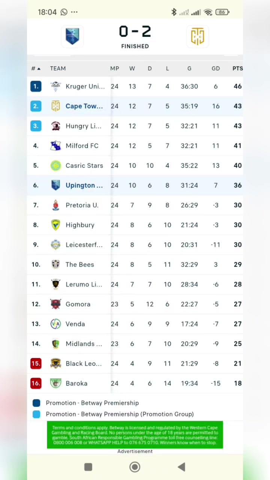Tap the away team logo in the score header
Screen dimensions: 270x480
click(x=197, y=36)
